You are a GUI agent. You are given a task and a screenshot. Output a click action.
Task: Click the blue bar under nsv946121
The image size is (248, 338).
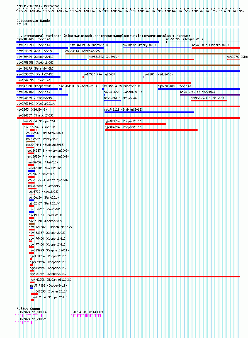point(149,112)
